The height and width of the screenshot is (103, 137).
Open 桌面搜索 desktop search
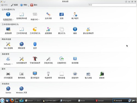click(x=48, y=30)
